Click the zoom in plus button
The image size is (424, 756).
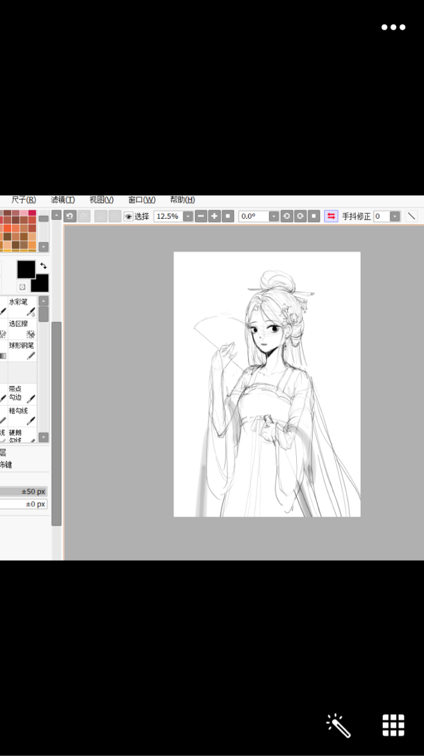214,216
